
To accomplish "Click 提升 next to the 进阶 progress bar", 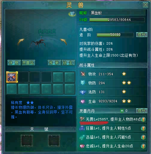I will click(142, 34).
